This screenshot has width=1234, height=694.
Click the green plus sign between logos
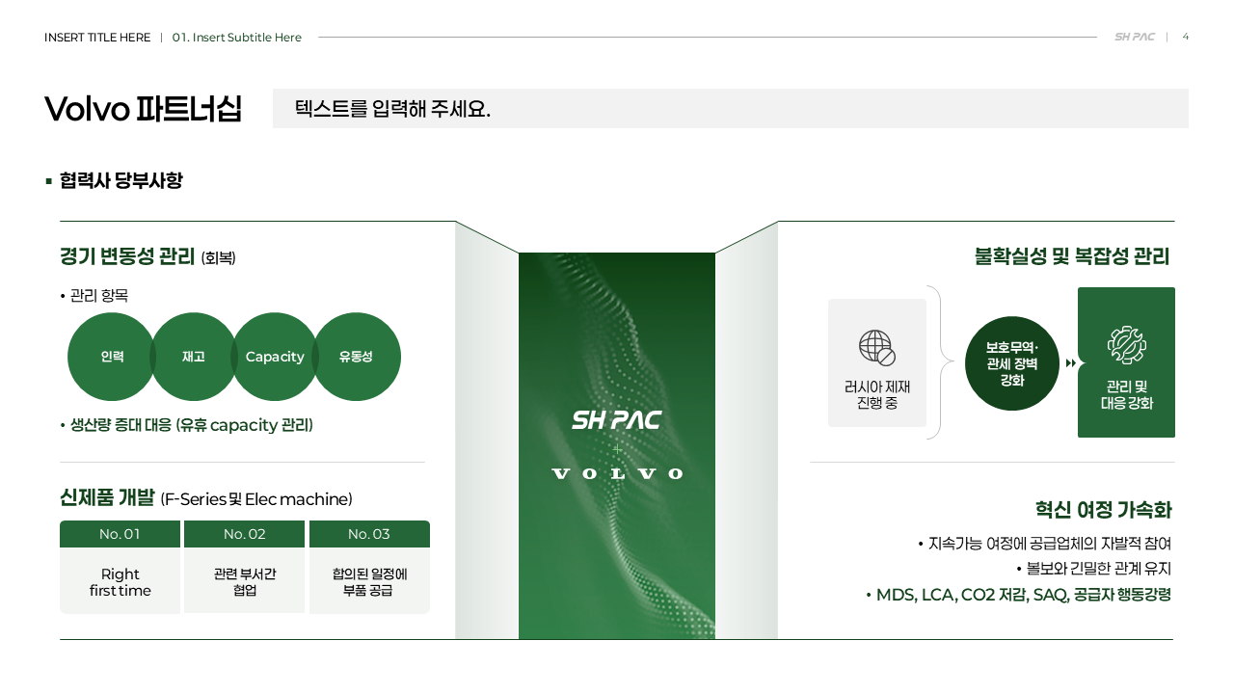click(617, 449)
